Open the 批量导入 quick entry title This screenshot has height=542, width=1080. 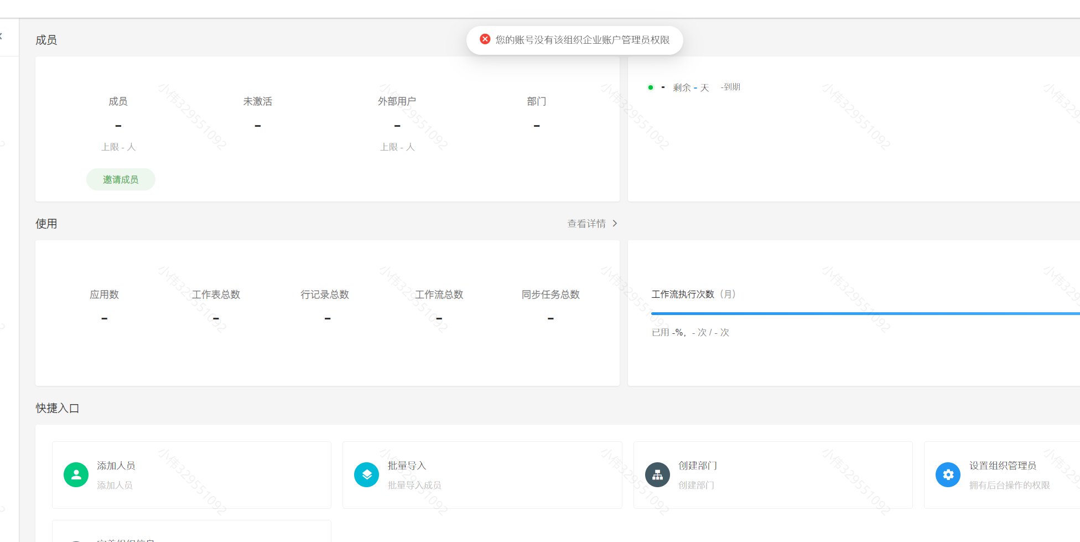(x=407, y=466)
